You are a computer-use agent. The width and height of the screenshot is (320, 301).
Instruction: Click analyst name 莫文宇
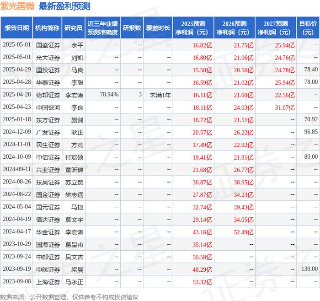click(x=74, y=220)
